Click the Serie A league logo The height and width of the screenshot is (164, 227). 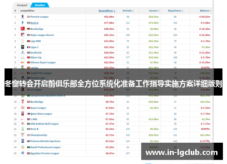(x=23, y=23)
